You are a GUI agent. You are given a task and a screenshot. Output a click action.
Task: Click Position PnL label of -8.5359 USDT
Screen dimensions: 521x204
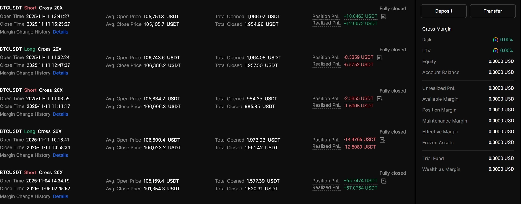326,58
